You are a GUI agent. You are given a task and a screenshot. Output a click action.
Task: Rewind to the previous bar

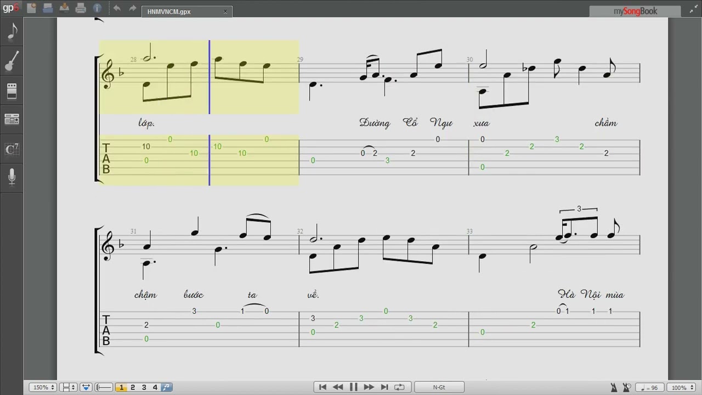pos(338,387)
